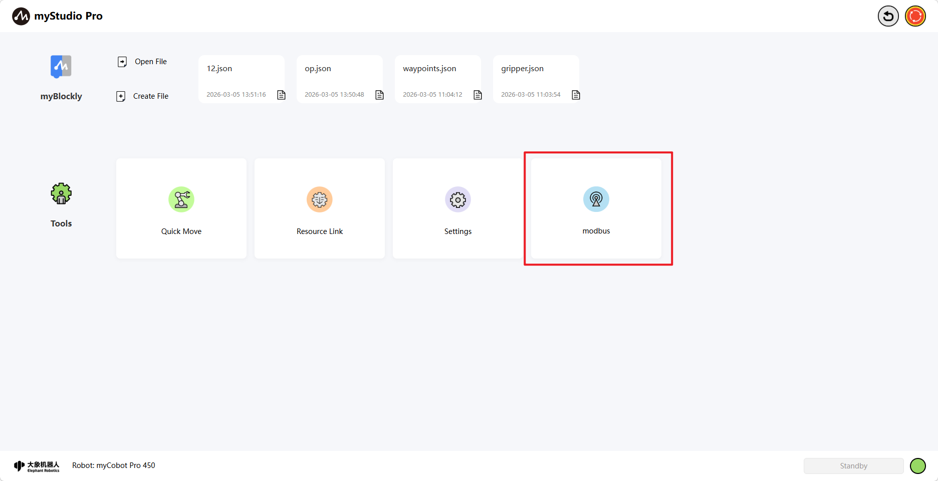The width and height of the screenshot is (938, 481).
Task: Open the Quick Move robot arm icon
Action: [181, 199]
